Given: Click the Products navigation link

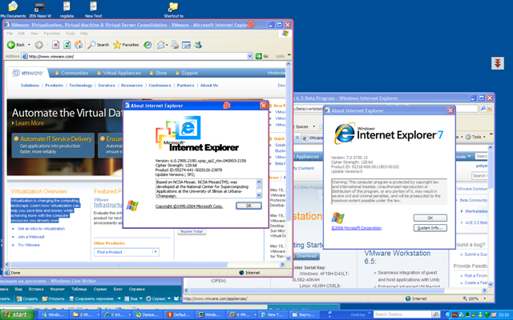Looking at the screenshot, I should pos(54,86).
